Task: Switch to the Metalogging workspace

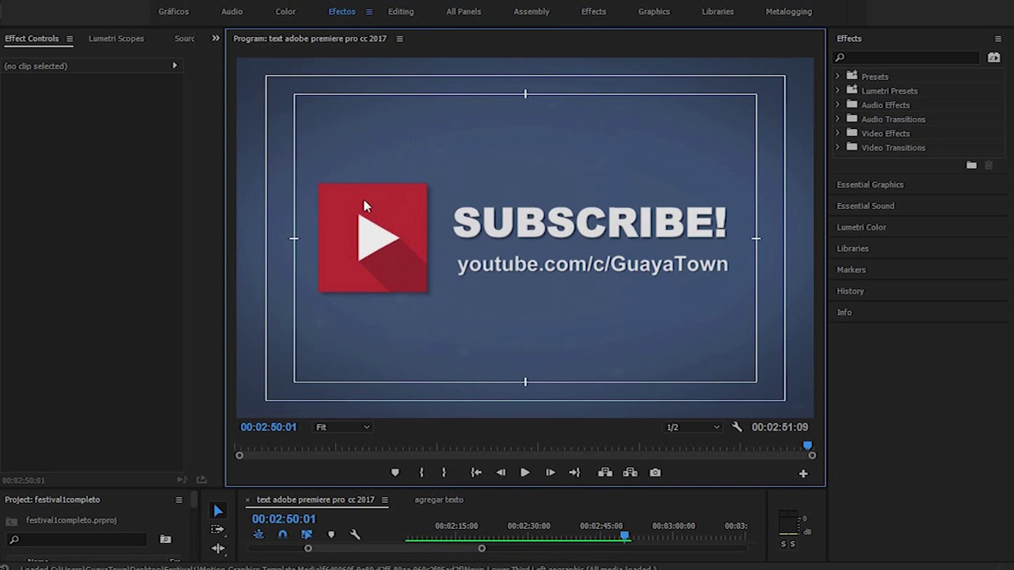Action: point(788,12)
